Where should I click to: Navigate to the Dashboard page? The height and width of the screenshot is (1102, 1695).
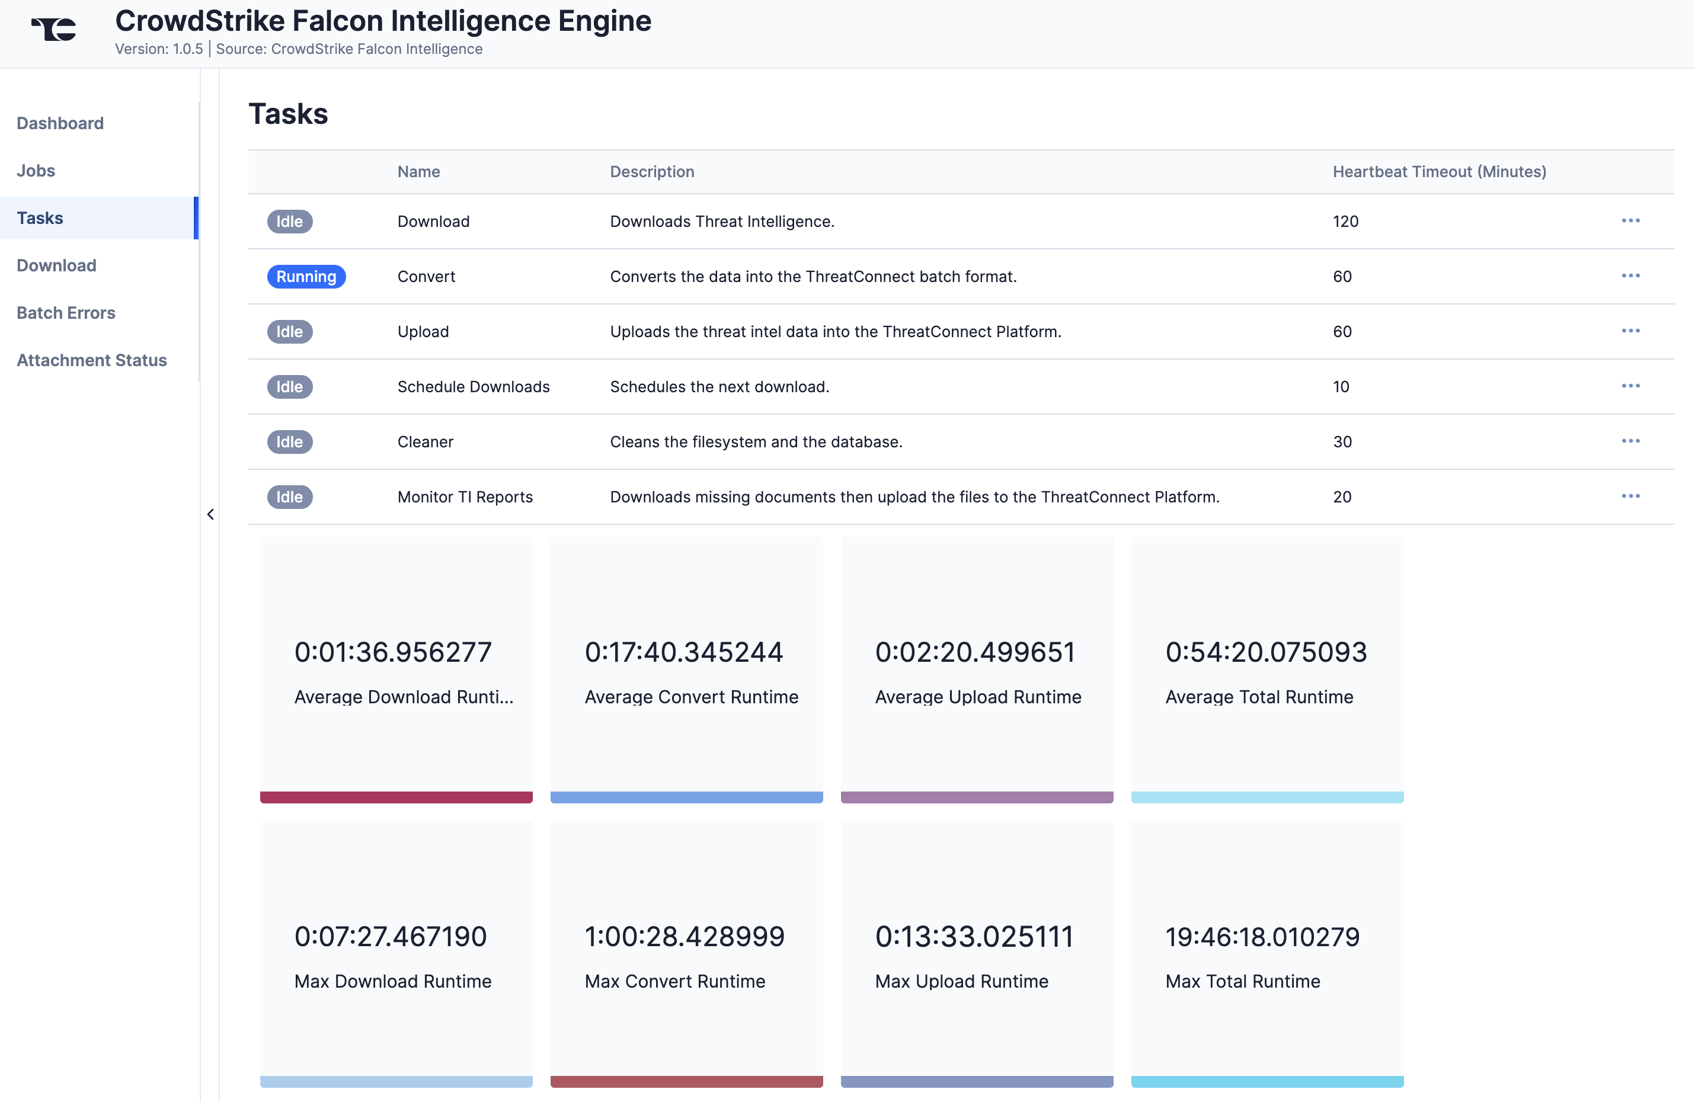pyautogui.click(x=60, y=123)
